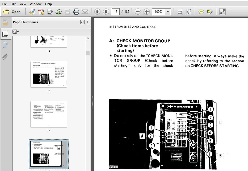Click the zoom in plus button
The image size is (248, 171).
(x=147, y=11)
